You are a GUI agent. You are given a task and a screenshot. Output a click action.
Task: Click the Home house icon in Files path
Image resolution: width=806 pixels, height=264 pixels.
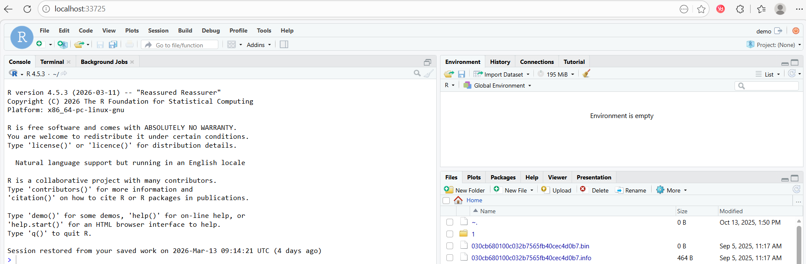coord(458,200)
